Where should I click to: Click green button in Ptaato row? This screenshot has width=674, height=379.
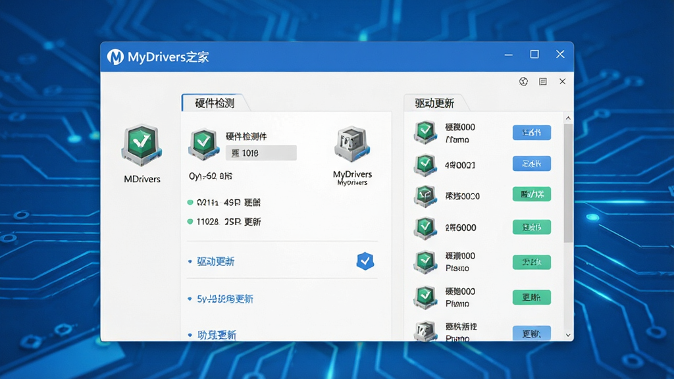tap(532, 262)
